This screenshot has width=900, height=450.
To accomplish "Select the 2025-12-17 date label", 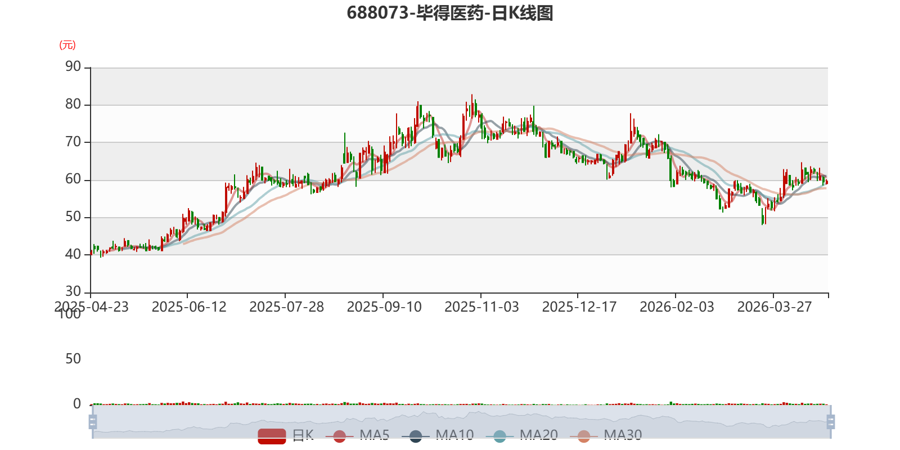I will (579, 307).
